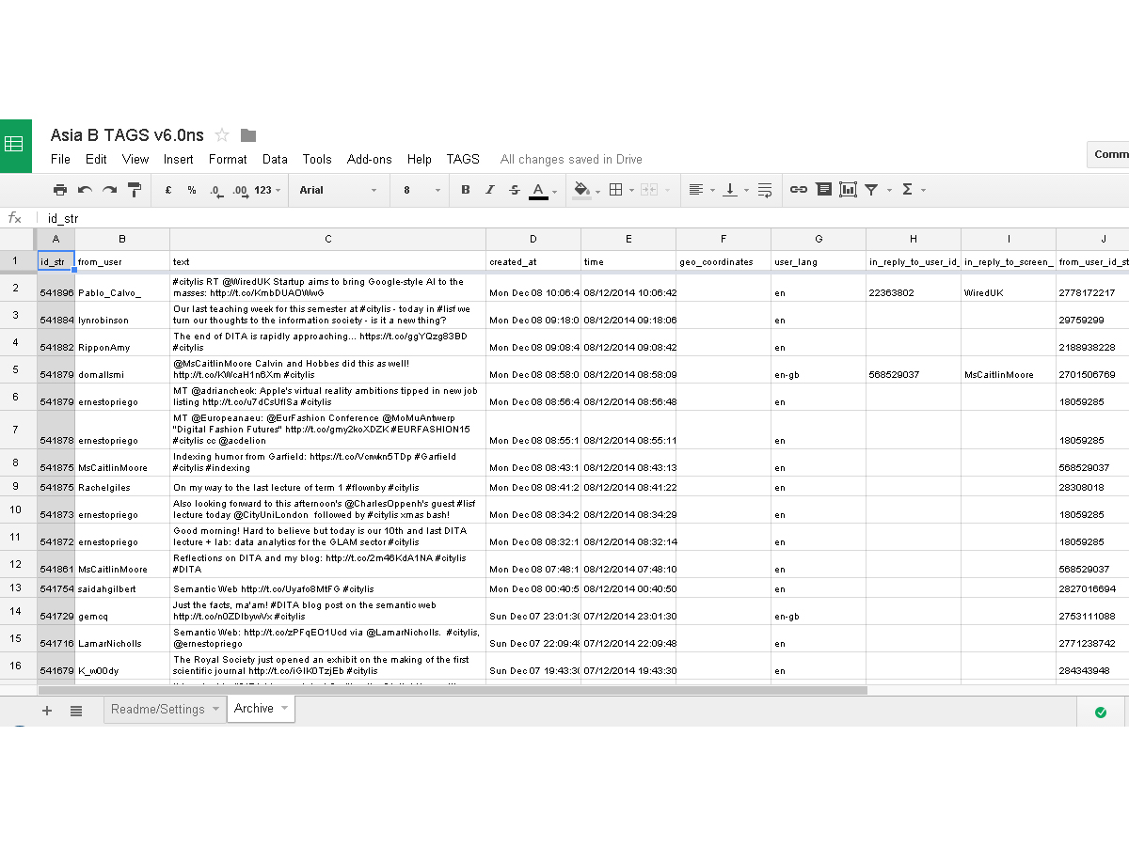Toggle bold formatting
This screenshot has height=846, width=1129.
point(465,190)
